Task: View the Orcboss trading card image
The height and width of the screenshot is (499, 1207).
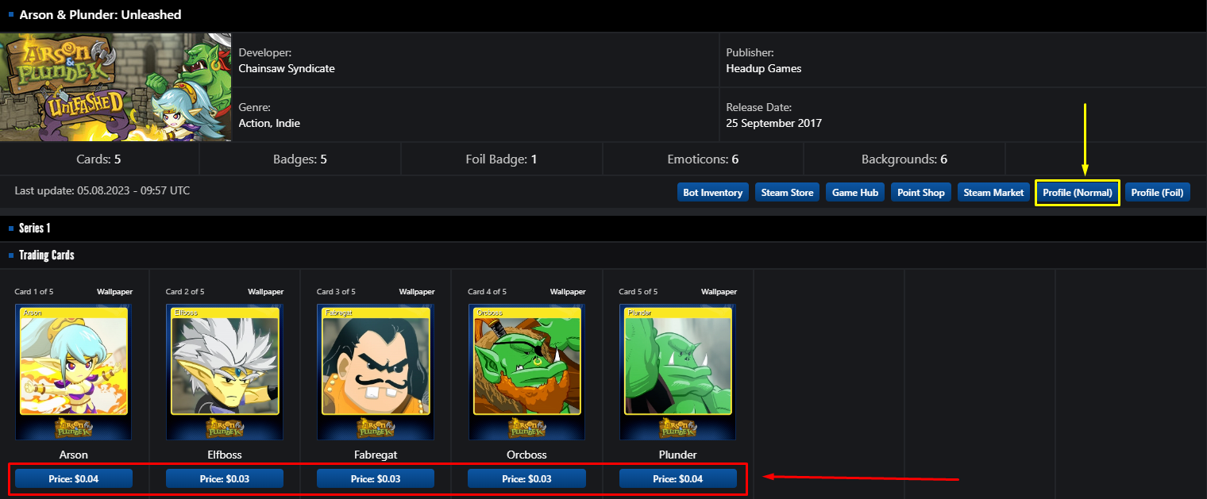Action: pos(526,372)
